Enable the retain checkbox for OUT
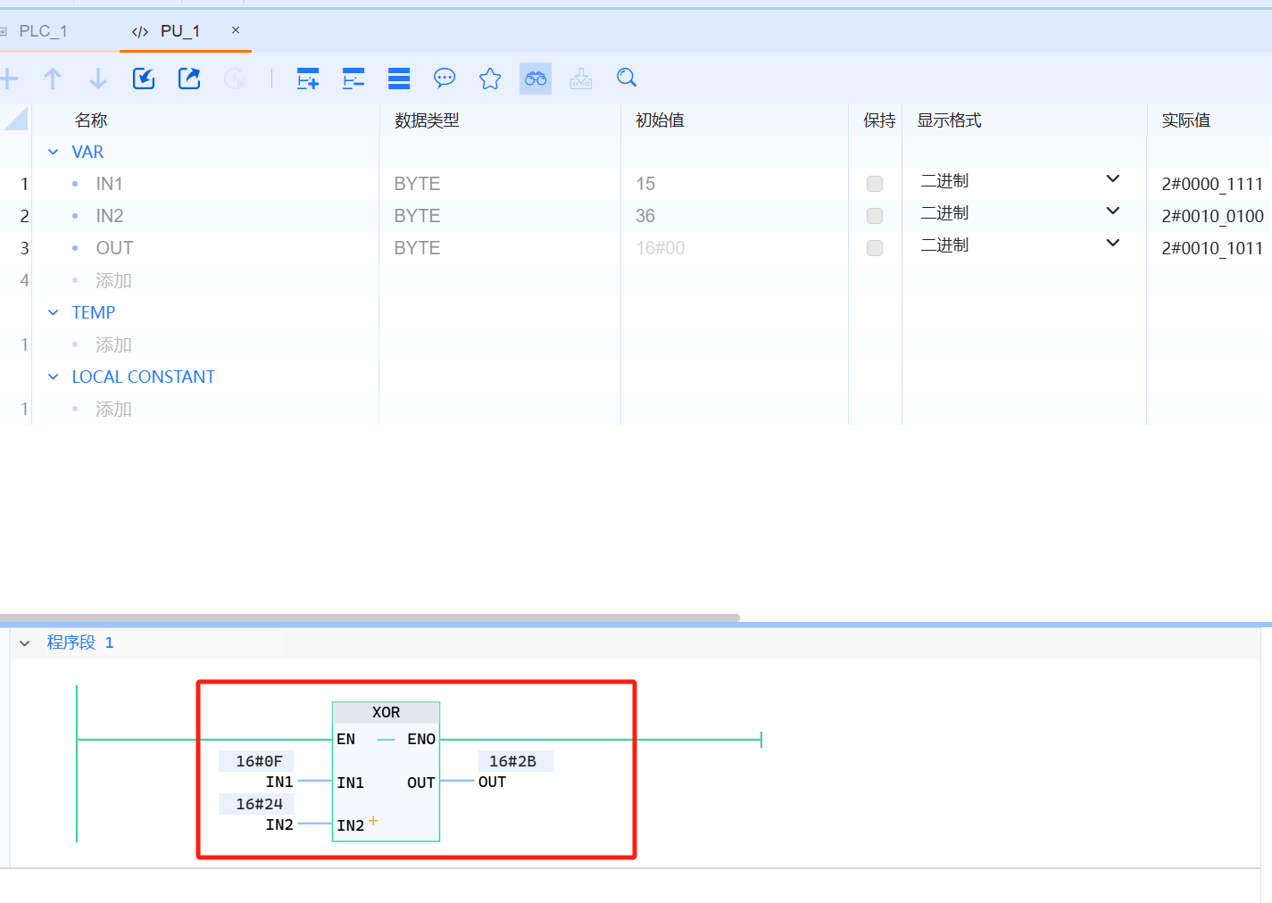The height and width of the screenshot is (903, 1272). click(875, 248)
